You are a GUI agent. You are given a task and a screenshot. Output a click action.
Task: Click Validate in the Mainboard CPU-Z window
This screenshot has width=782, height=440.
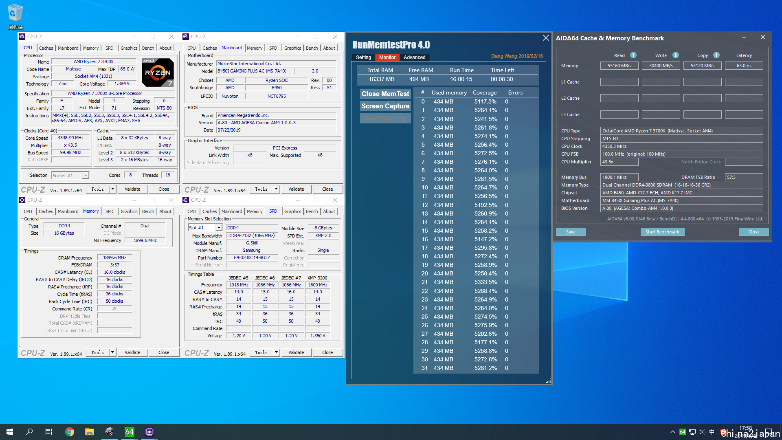click(296, 189)
